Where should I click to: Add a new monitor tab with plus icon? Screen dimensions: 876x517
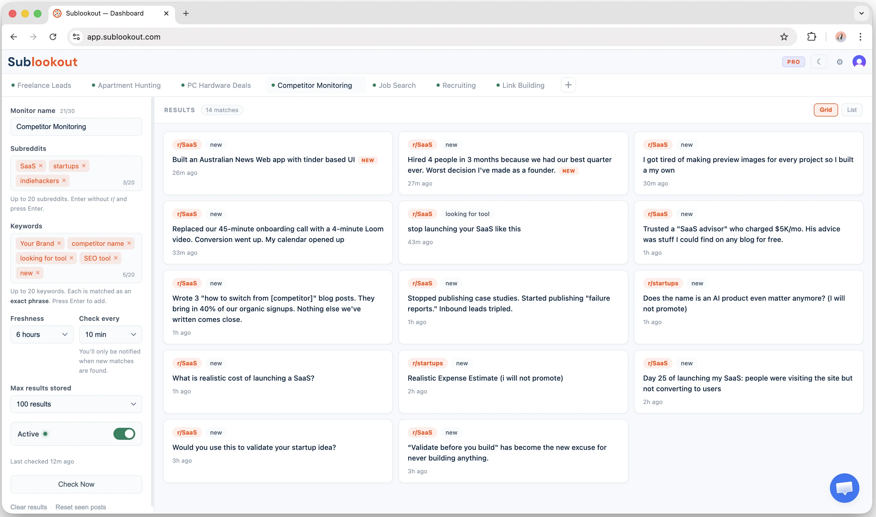pos(568,85)
